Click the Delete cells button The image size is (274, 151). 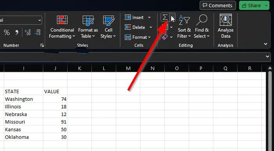135,27
